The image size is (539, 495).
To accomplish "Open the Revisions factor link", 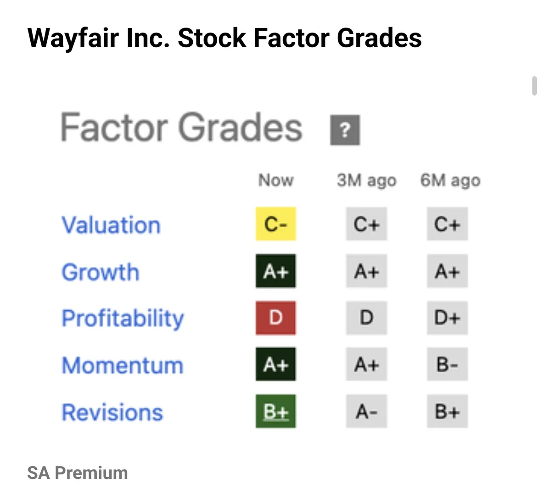I will pos(112,412).
